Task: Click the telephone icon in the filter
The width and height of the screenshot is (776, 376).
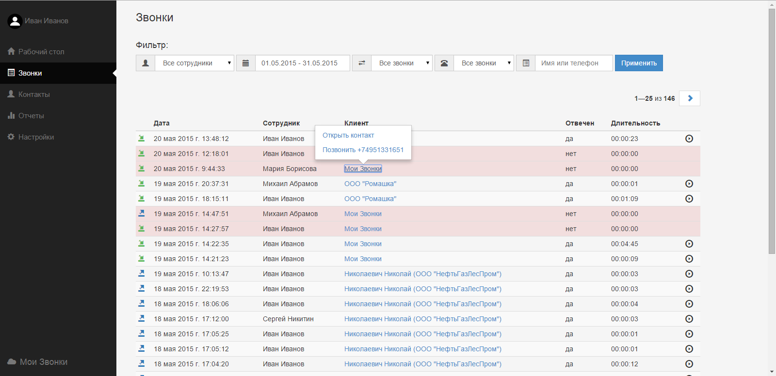Action: [444, 63]
